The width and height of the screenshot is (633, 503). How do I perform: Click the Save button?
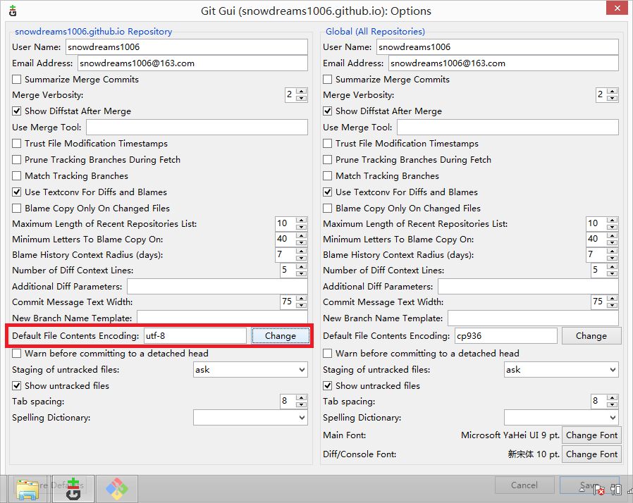[589, 485]
